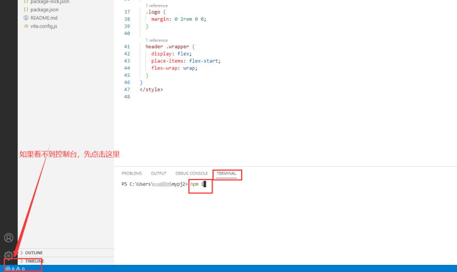This screenshot has height=272, width=457.
Task: Click the 1 reference lens above header .wrapper
Action: (x=156, y=40)
